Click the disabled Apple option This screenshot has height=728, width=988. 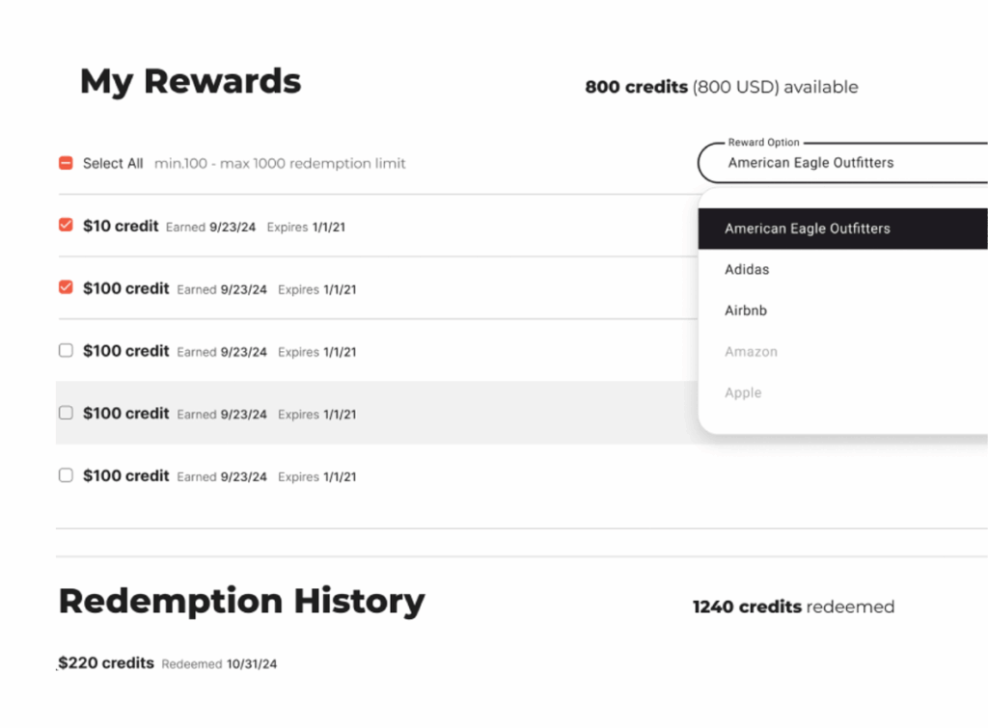[x=743, y=392]
